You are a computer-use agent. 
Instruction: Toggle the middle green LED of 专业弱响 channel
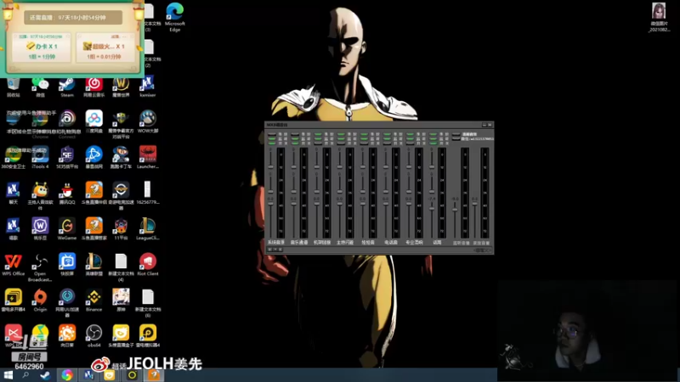[410, 138]
